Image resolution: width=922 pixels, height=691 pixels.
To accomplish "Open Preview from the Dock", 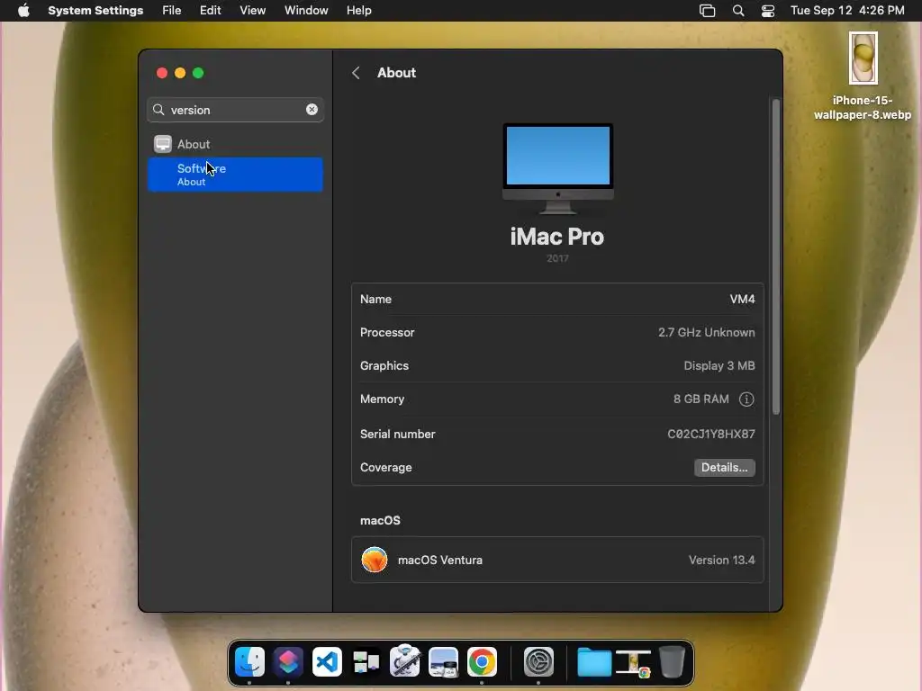I will pos(443,661).
